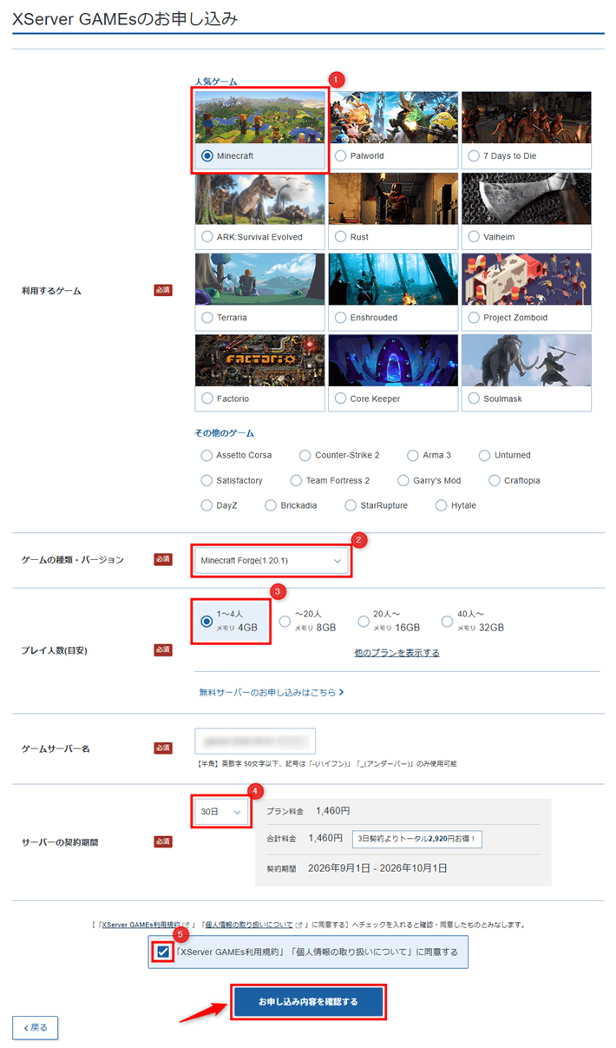Viewport: 616px width, 1048px height.
Task: Choose the Counter-Strike 2 option
Action: point(305,455)
